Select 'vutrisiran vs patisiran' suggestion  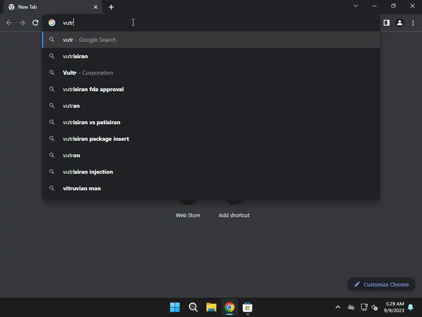click(211, 122)
